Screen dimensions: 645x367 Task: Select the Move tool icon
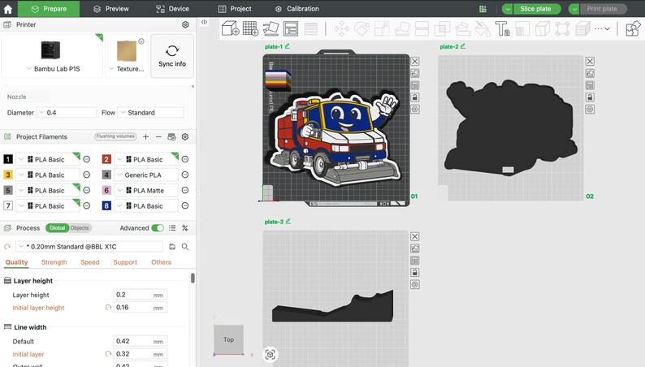point(342,28)
